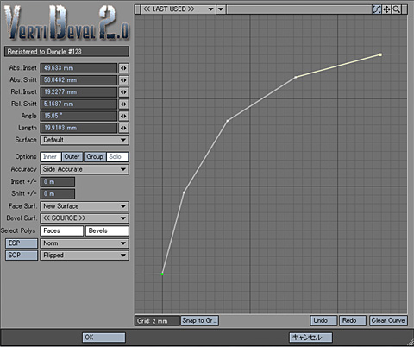The width and height of the screenshot is (414, 347).
Task: Click the Rel. Inset value field
Action: coord(78,92)
